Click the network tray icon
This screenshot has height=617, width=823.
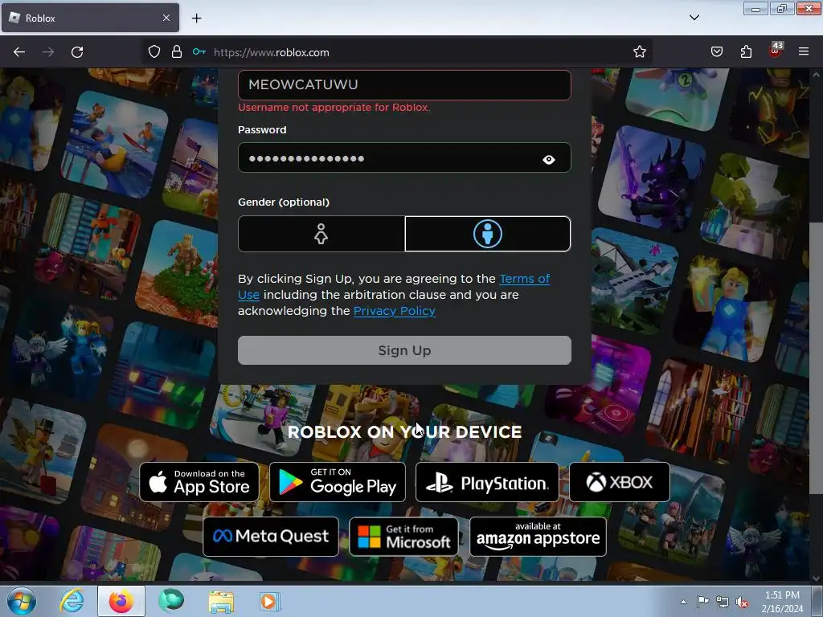(x=723, y=602)
